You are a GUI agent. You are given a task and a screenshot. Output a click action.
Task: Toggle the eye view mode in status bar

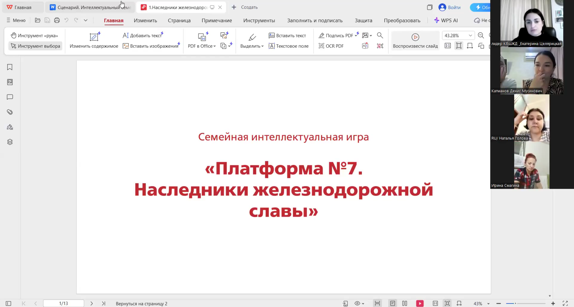(x=359, y=303)
